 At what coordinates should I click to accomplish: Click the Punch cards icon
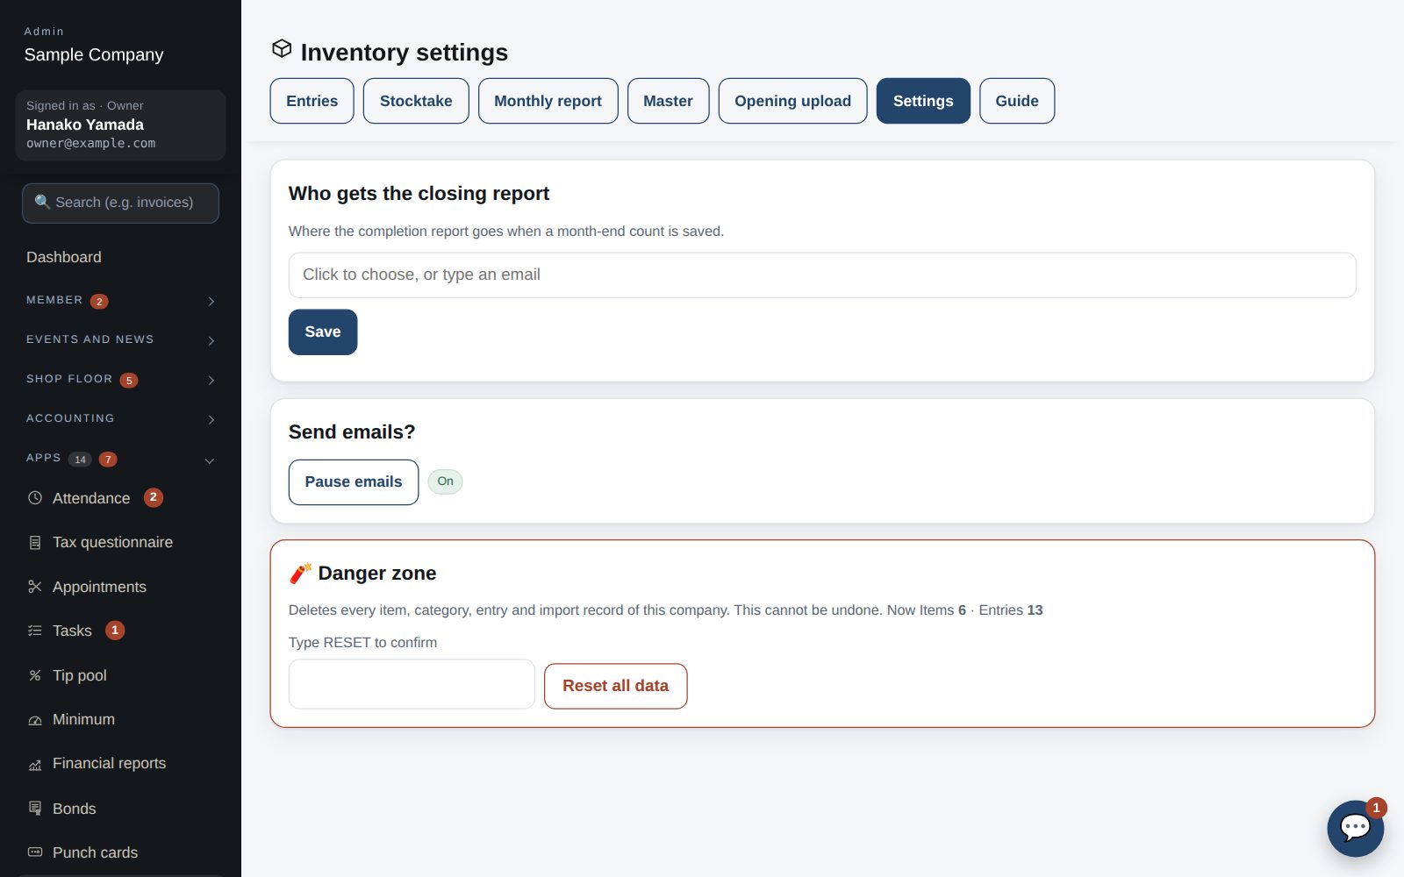pos(35,852)
